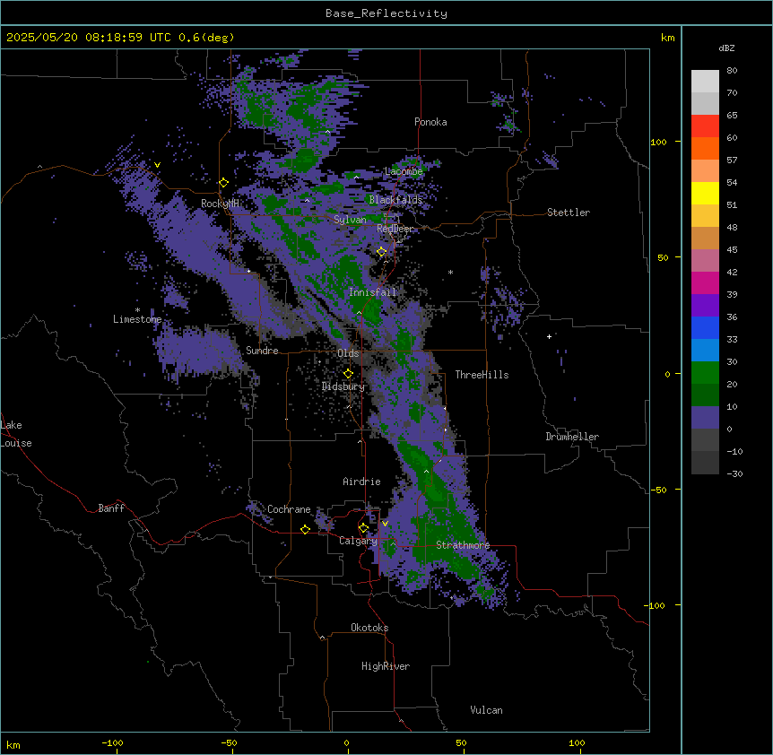The width and height of the screenshot is (773, 755).
Task: Choose the bright green 20–30 dBZ swatch
Action: point(705,373)
